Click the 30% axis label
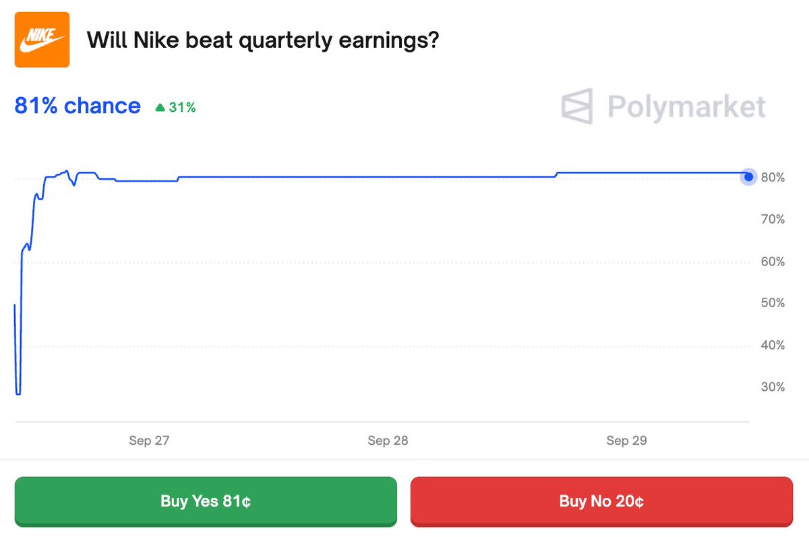 [773, 387]
